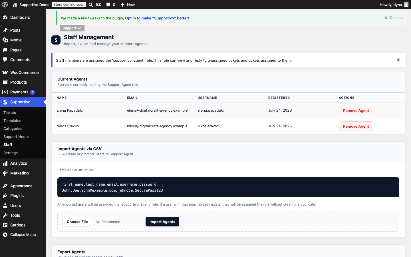411x257 pixels.
Task: Click the Store coming soon badge
Action: [x=69, y=5]
